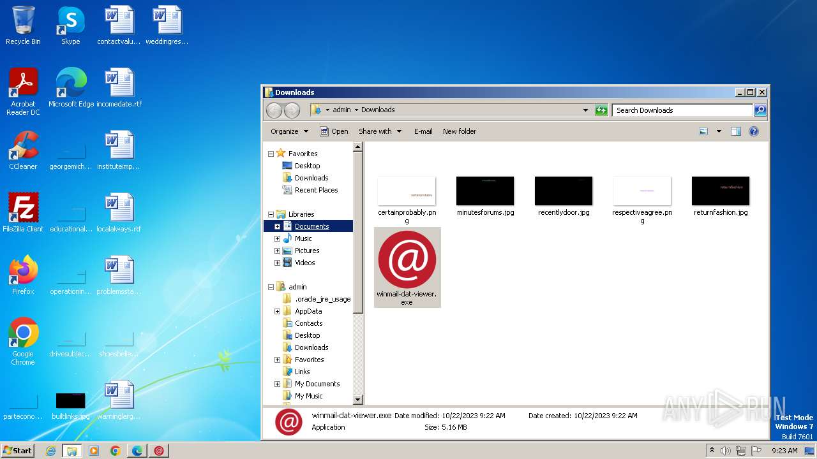
Task: Refresh the Downloads folder view
Action: tap(601, 110)
